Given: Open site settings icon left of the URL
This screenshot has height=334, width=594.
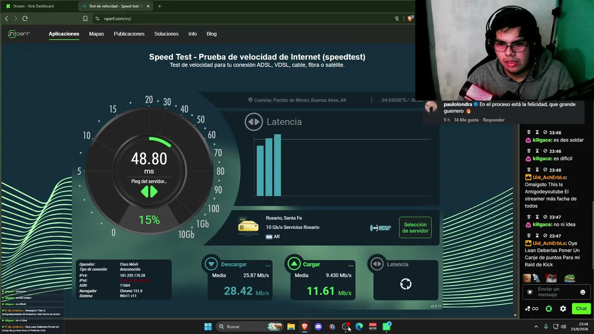Looking at the screenshot, I should (x=97, y=19).
